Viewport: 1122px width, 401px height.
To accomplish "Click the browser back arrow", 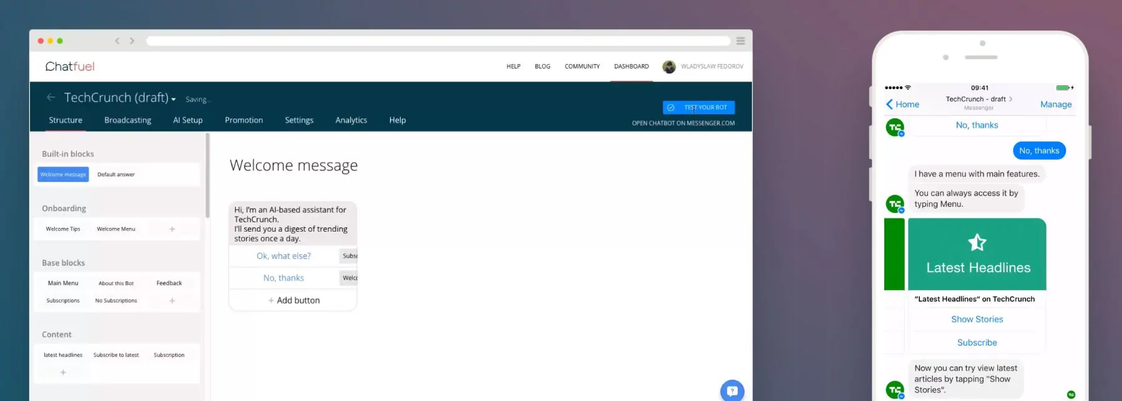I will coord(117,41).
